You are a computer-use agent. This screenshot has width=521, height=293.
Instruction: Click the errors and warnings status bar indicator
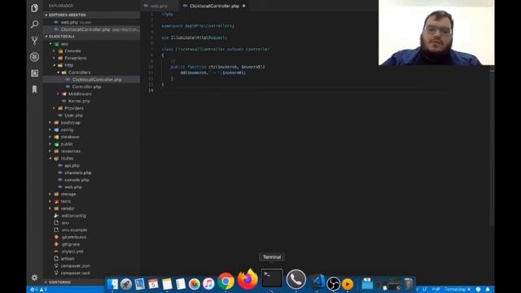[38, 290]
